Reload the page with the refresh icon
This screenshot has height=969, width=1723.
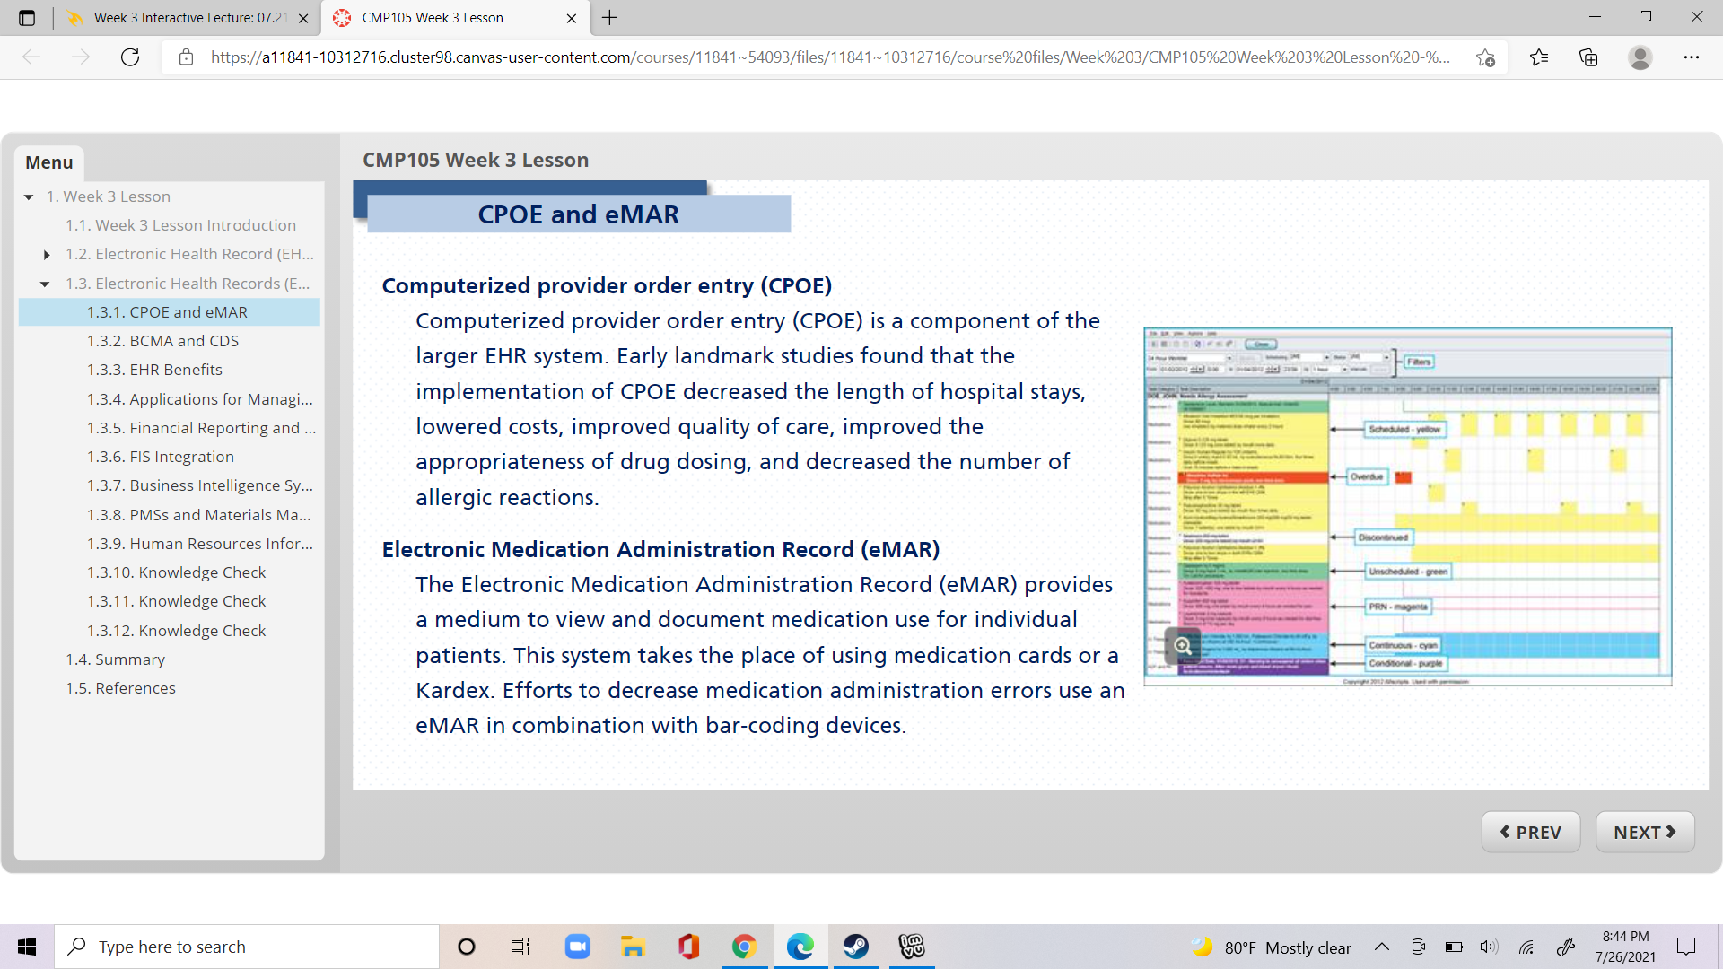pos(130,57)
